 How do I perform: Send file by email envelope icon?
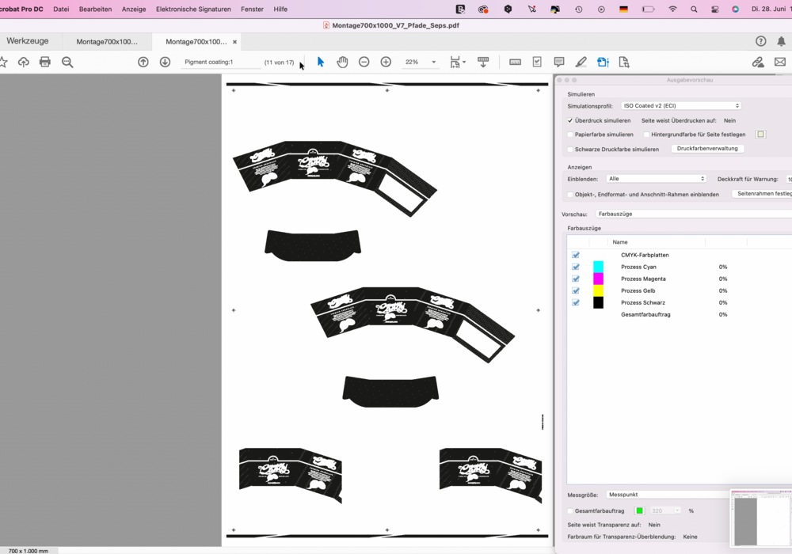(x=780, y=62)
